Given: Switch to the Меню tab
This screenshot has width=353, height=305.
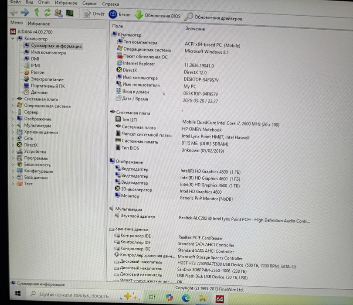Looking at the screenshot, I should pos(17,23).
